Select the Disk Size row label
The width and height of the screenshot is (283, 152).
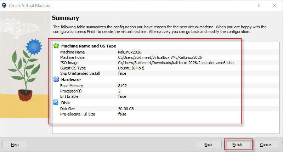[68, 109]
